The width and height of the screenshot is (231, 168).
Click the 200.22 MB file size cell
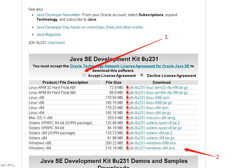114,143
